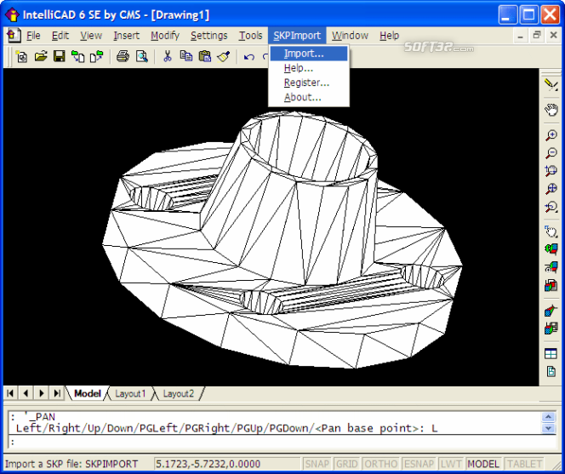The image size is (565, 474).
Task: Go to next layout tab arrow
Action: point(42,393)
